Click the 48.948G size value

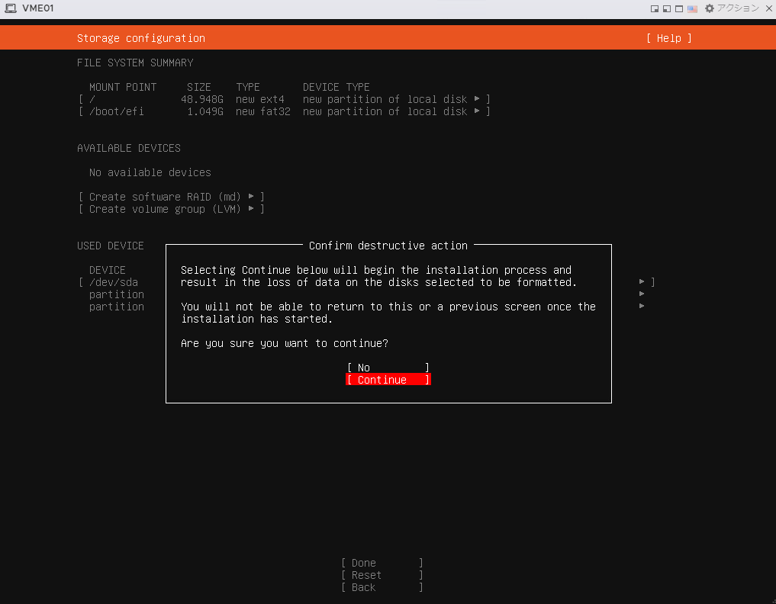point(202,99)
